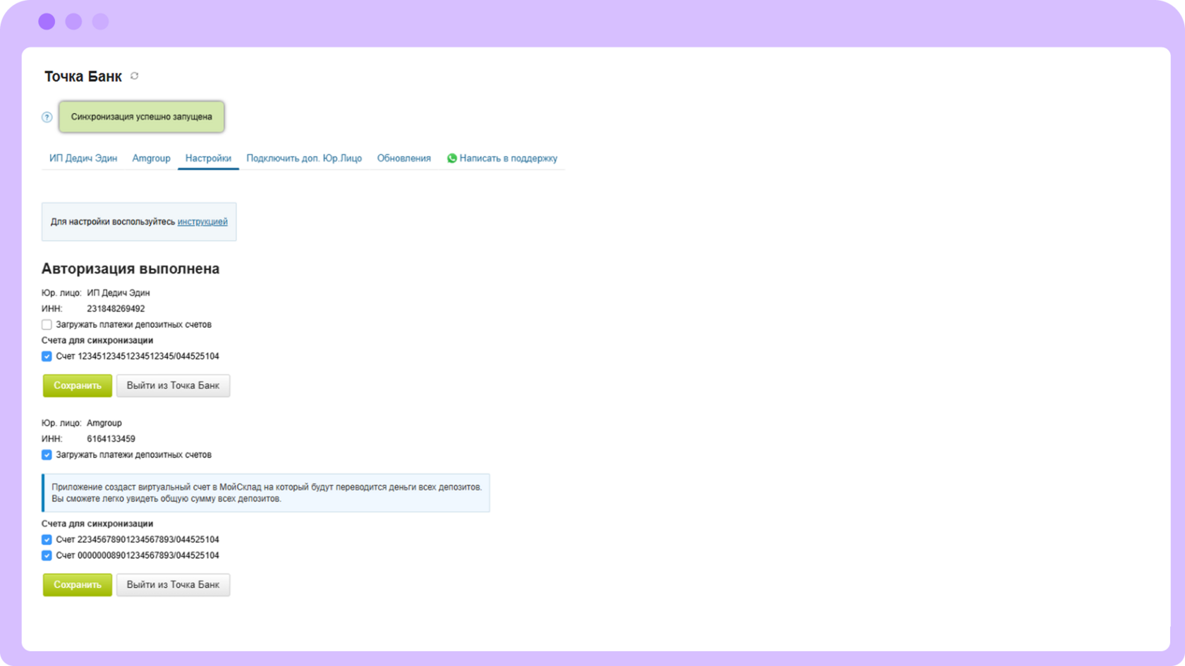
Task: Click the ИП Дедич Эдин legal entity name under Авторизация выполнена
Action: [119, 293]
